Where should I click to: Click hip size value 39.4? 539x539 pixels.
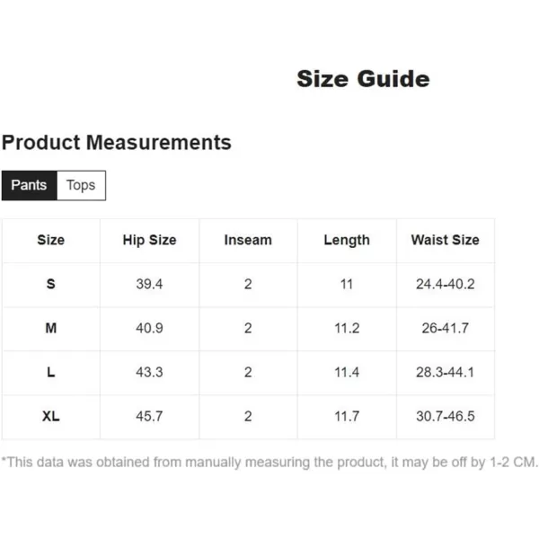(x=149, y=284)
